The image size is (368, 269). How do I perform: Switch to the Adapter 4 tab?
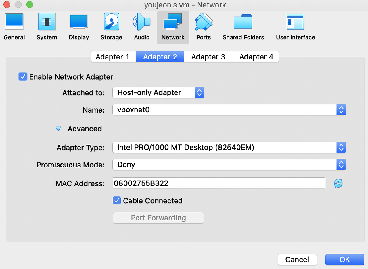point(256,57)
